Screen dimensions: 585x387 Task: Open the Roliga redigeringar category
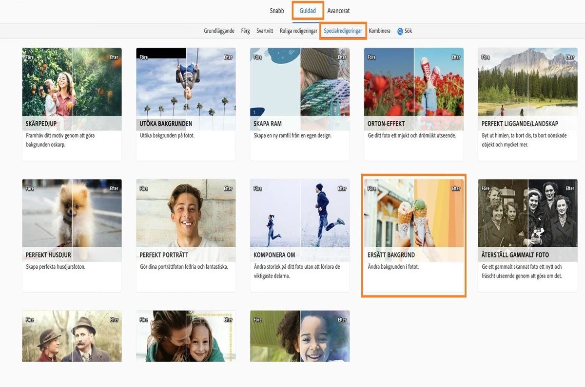298,31
